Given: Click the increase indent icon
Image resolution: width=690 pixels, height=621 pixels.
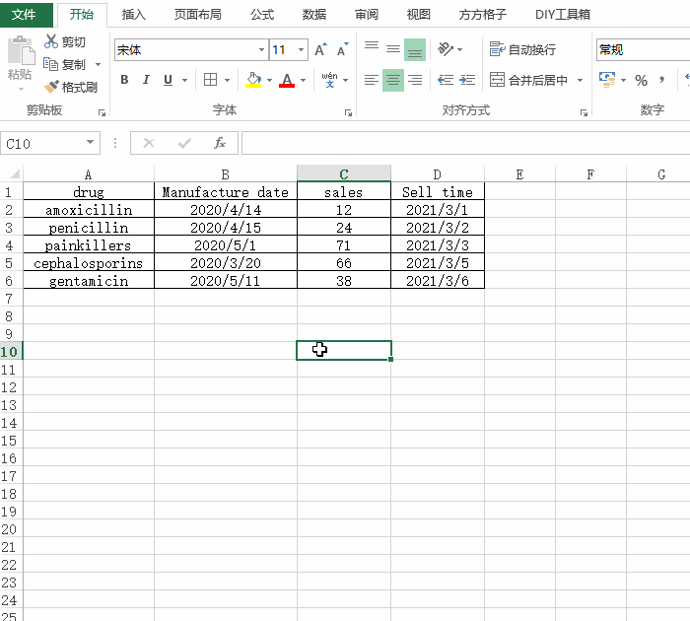Looking at the screenshot, I should click(x=467, y=80).
